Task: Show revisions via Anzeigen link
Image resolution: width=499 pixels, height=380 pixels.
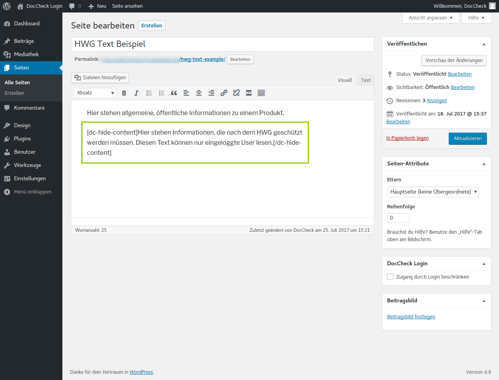Action: (x=437, y=101)
